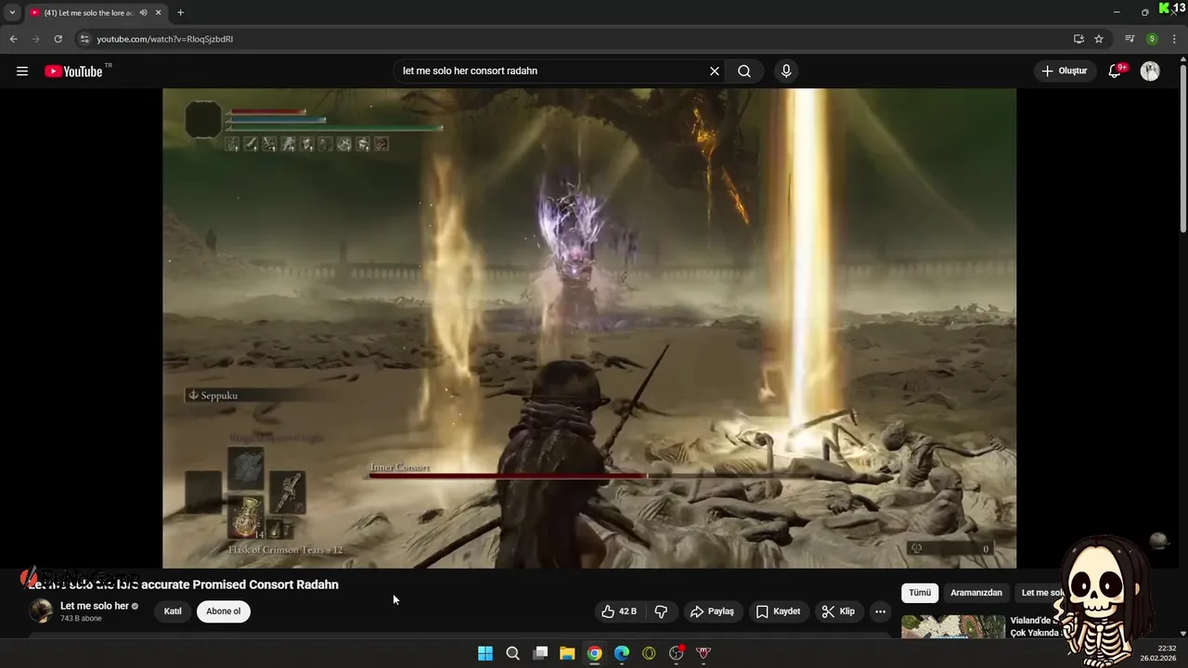Image resolution: width=1188 pixels, height=668 pixels.
Task: Install app icon in address bar
Action: (x=1078, y=39)
